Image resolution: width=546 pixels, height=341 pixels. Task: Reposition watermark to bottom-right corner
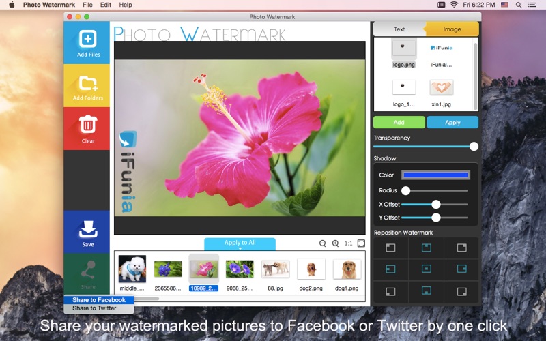pos(462,292)
